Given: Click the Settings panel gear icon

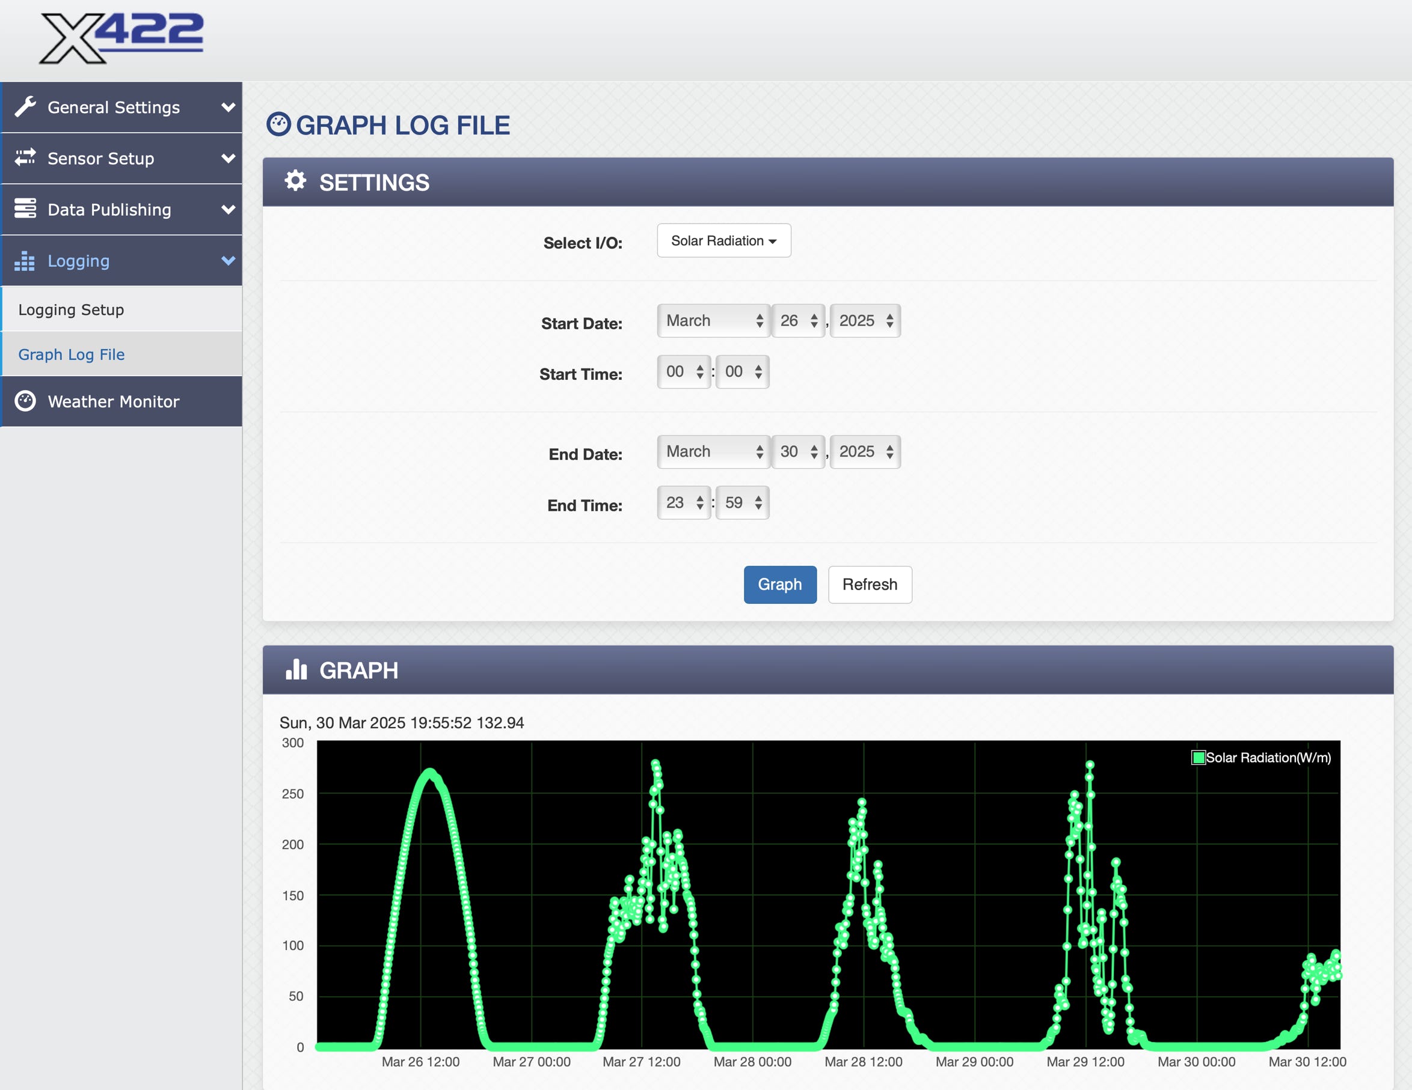Looking at the screenshot, I should 295,181.
